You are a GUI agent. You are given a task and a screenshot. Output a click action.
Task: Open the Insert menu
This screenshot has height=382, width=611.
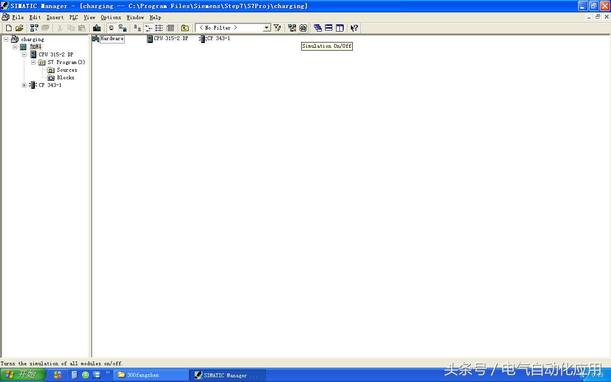pyautogui.click(x=55, y=17)
